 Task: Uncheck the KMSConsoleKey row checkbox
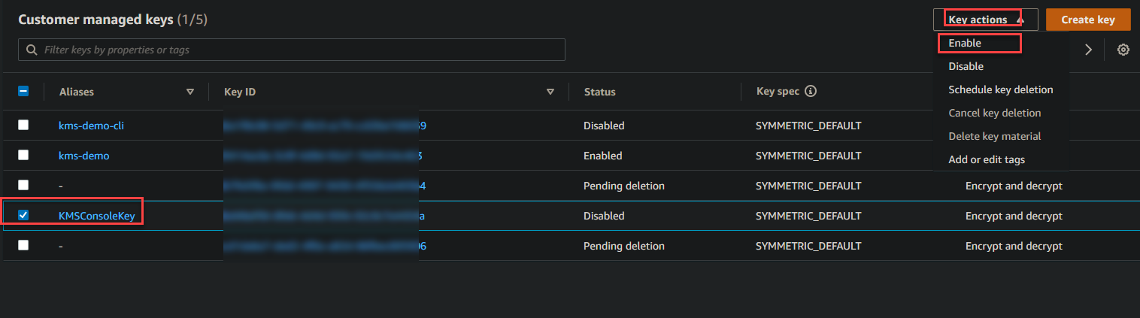(23, 215)
